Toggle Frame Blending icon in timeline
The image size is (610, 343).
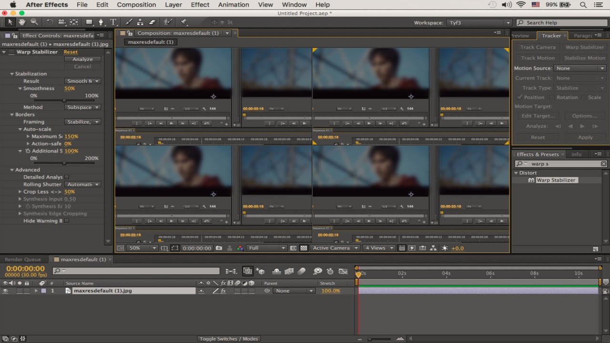(289, 271)
